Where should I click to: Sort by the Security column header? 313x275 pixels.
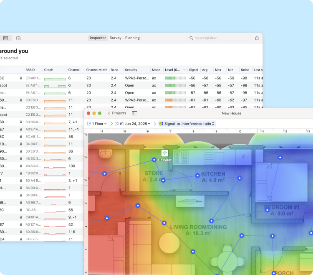(x=131, y=70)
